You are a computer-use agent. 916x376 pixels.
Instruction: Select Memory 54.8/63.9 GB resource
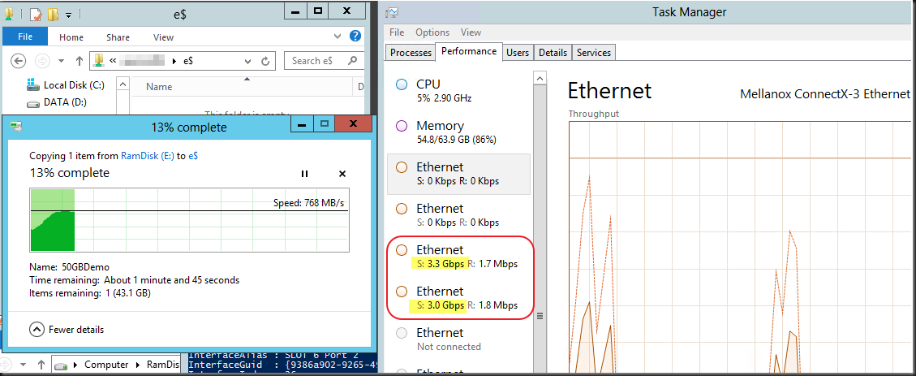(458, 132)
